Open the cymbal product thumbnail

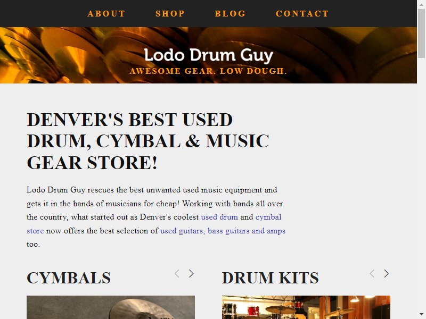pos(111,307)
